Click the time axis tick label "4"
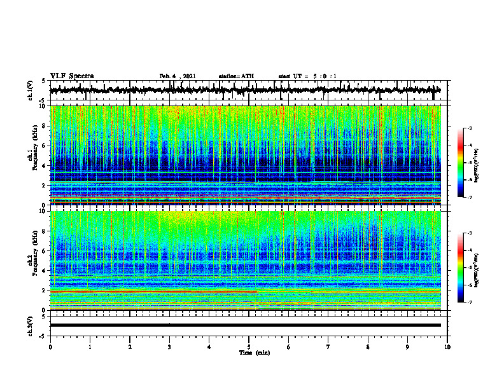Viewport: 504px width, 389px height. pyautogui.click(x=209, y=347)
